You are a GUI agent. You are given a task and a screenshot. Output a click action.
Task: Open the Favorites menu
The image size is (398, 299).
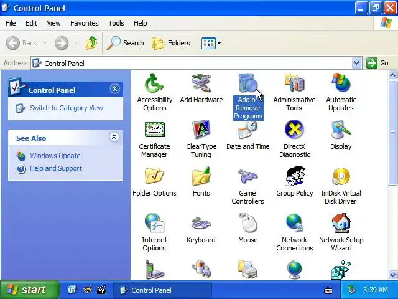(85, 23)
